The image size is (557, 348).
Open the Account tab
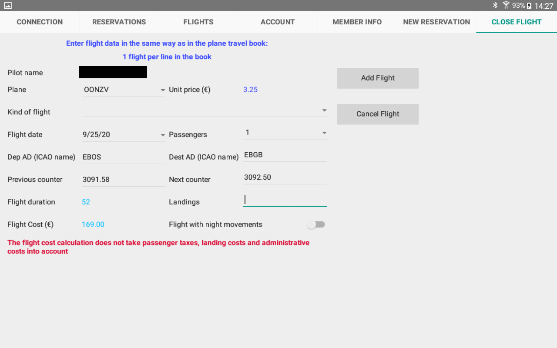278,22
